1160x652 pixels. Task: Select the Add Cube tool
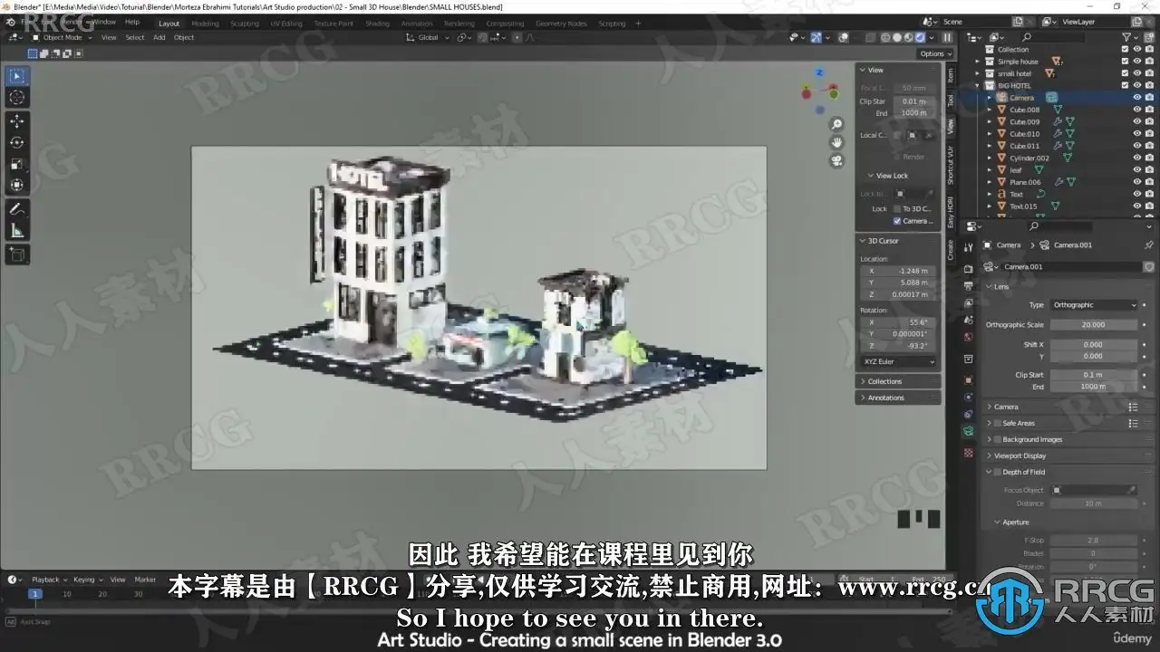click(16, 255)
